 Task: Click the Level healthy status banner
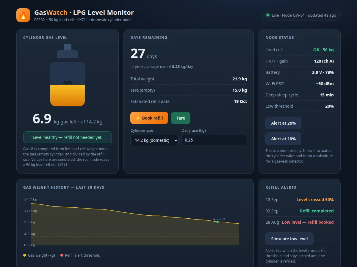point(68,137)
